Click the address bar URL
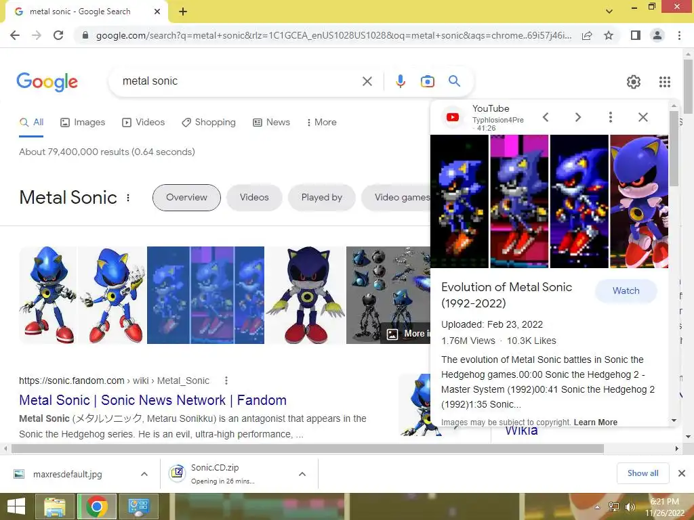This screenshot has height=520, width=694. tap(333, 35)
